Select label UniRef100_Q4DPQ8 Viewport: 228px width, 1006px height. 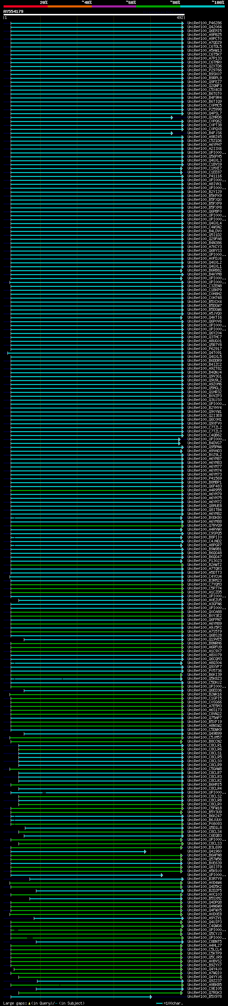pos(204,903)
